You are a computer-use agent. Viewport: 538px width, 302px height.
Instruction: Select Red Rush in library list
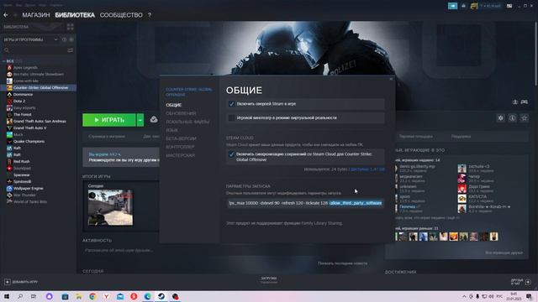pos(21,161)
